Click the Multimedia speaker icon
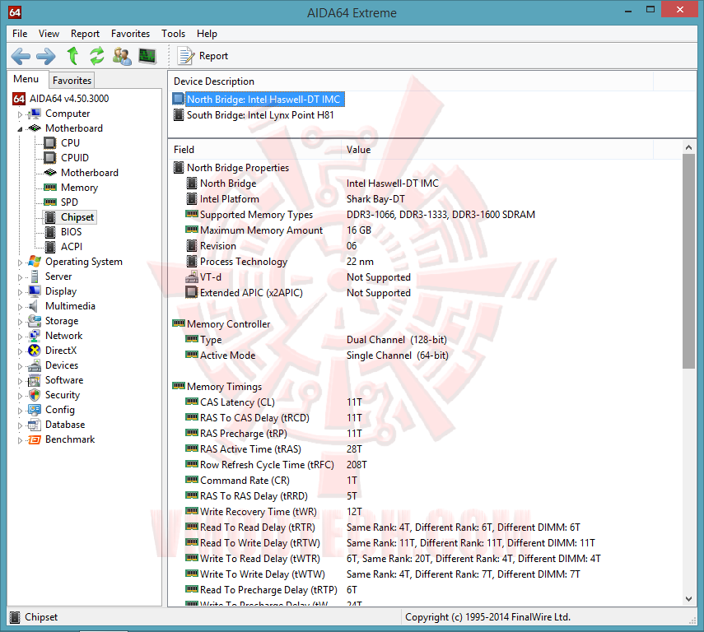Screen dimensions: 704x632 33,305
